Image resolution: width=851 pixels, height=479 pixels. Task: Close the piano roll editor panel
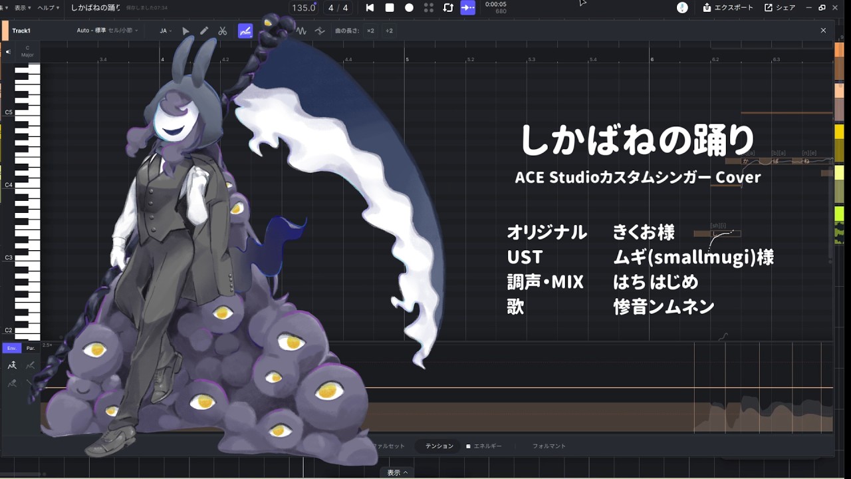pyautogui.click(x=823, y=31)
